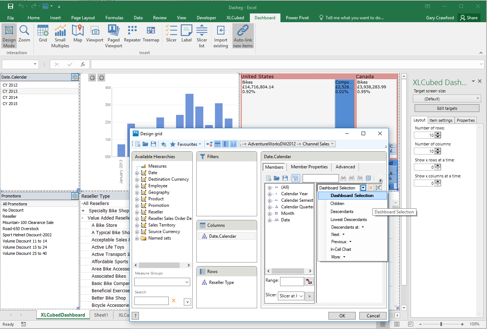The width and height of the screenshot is (487, 329).
Task: Choose Lowest Descendants from the menu
Action: point(348,220)
